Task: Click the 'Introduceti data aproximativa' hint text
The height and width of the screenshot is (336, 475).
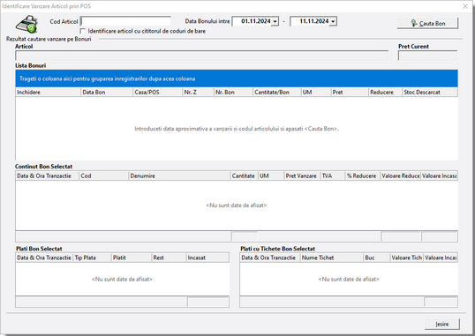Action: [237, 129]
